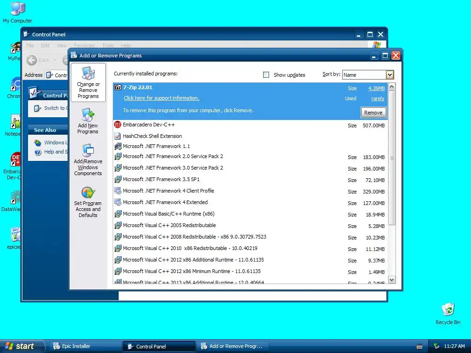Switch to Epic Installer taskbar button

click(86, 346)
